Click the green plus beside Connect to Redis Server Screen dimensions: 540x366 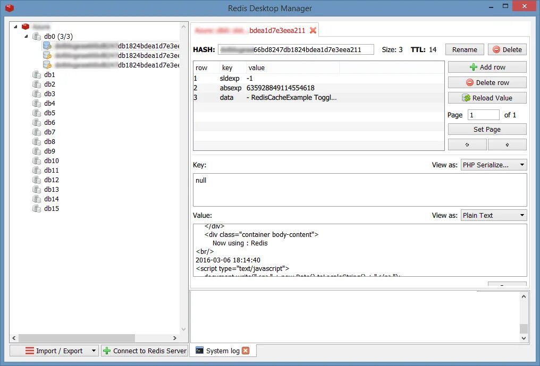[x=106, y=351]
